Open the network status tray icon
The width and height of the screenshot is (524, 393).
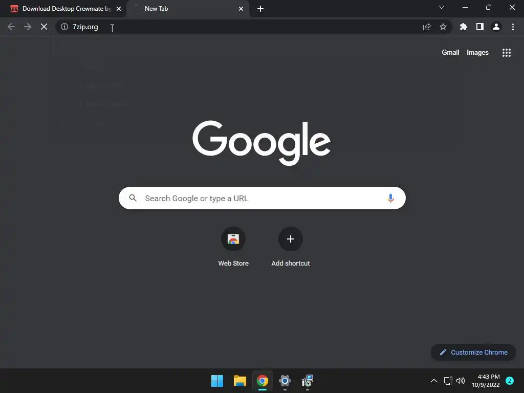pos(448,381)
